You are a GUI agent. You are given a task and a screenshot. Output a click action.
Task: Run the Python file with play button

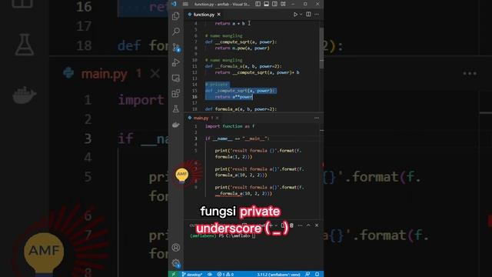click(295, 15)
